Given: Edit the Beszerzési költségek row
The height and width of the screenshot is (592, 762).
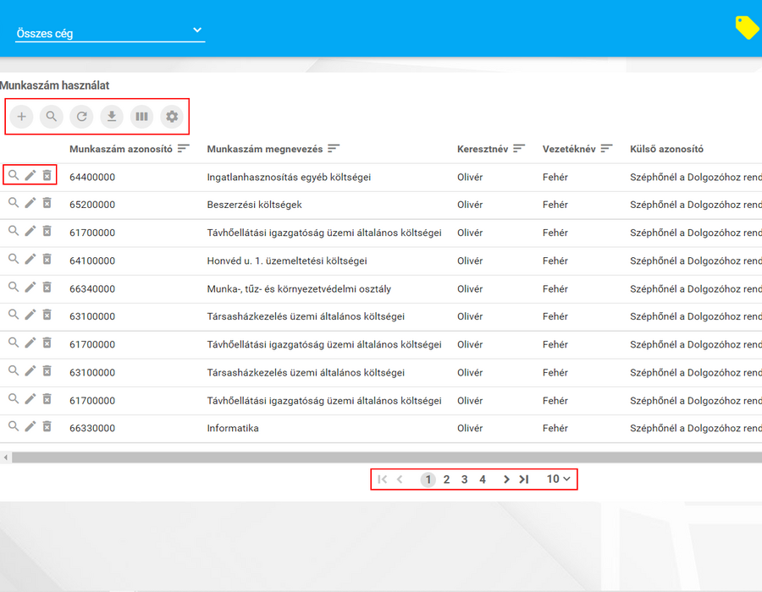Looking at the screenshot, I should [30, 203].
